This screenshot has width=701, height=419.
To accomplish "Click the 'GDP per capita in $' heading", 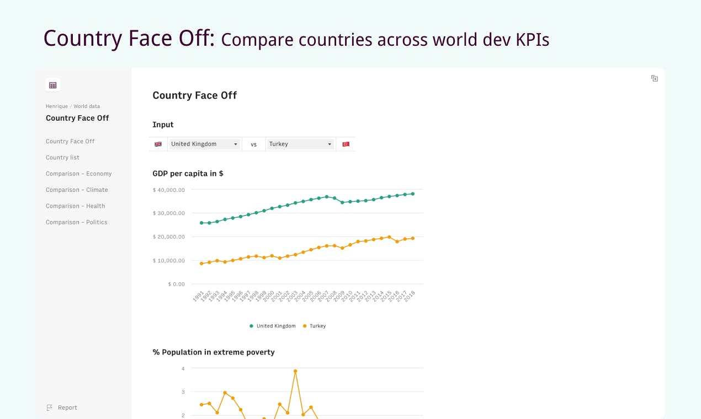I will (x=188, y=173).
